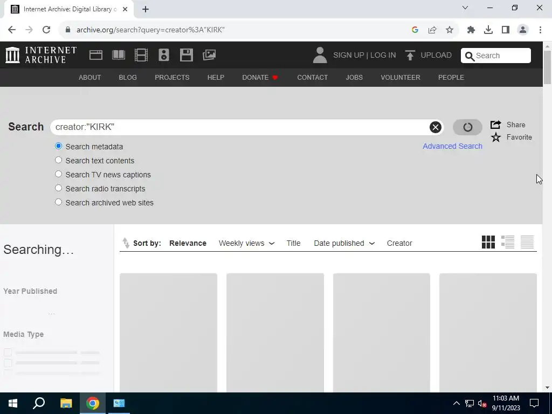Click LOG IN link
This screenshot has height=414, width=552.
click(383, 56)
